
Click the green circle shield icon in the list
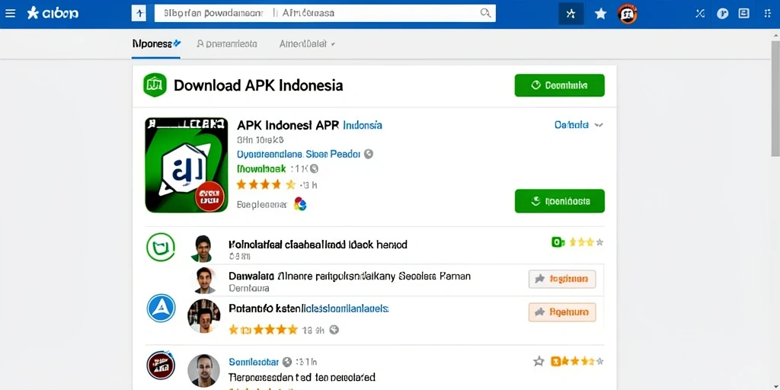[x=161, y=248]
